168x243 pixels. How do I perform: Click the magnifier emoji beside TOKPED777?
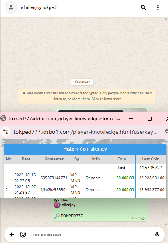tap(57, 216)
